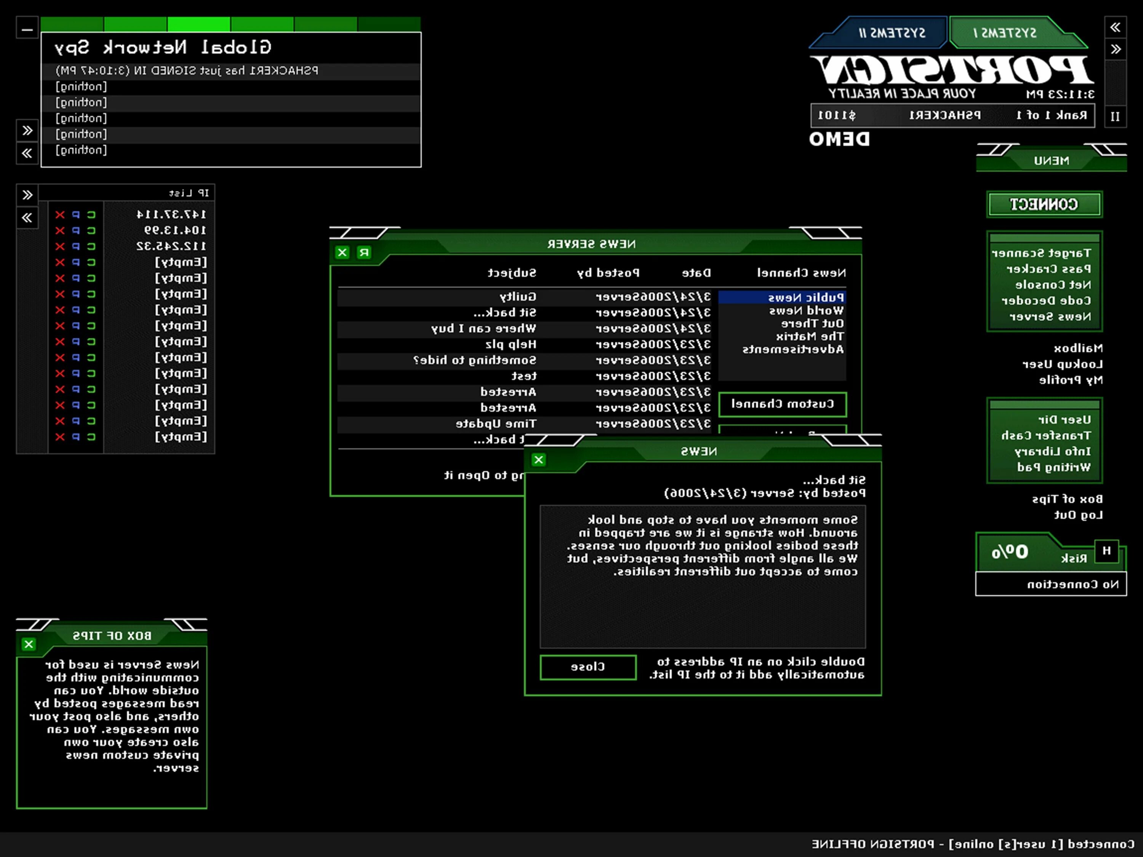Screen dimensions: 1143x857
Task: Open News Server from the menu
Action: [1050, 317]
